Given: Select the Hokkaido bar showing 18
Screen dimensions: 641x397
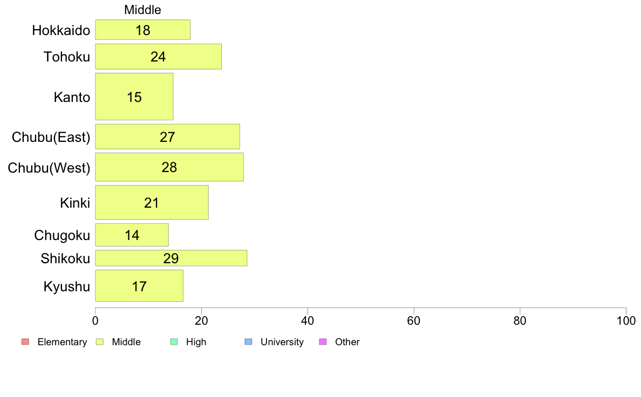Looking at the screenshot, I should click(x=142, y=30).
